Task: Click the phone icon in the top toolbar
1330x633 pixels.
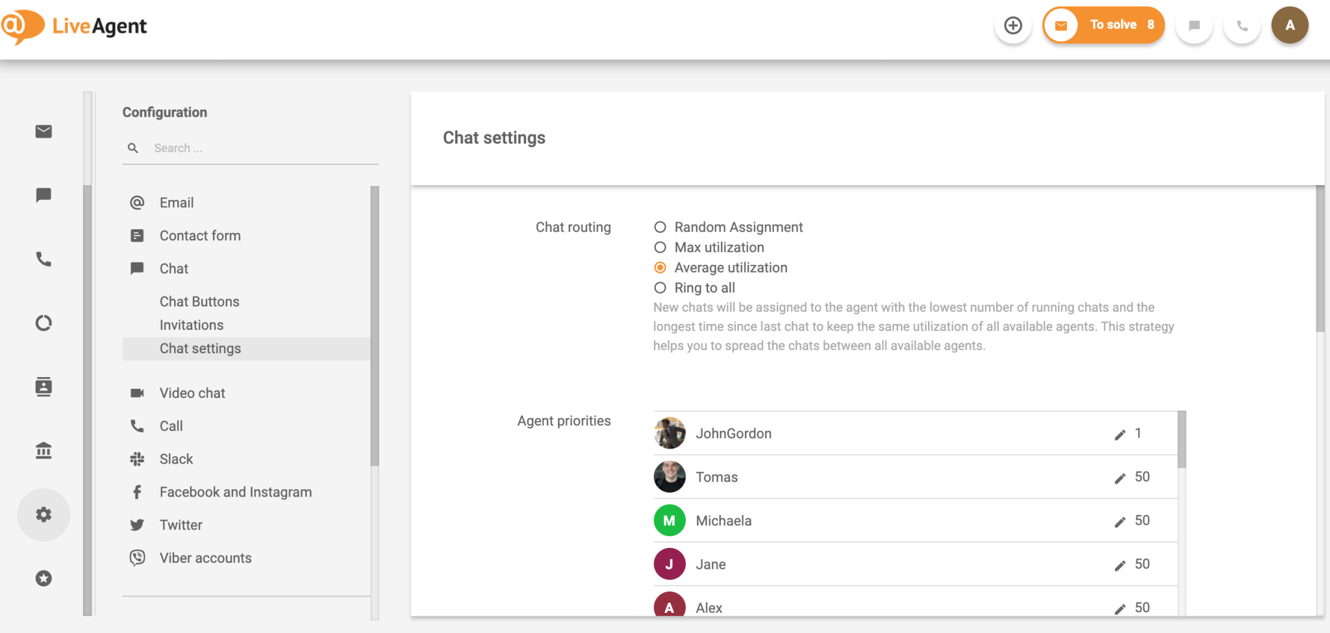Action: click(1242, 25)
